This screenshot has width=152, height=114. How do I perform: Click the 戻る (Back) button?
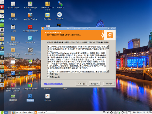81,84
